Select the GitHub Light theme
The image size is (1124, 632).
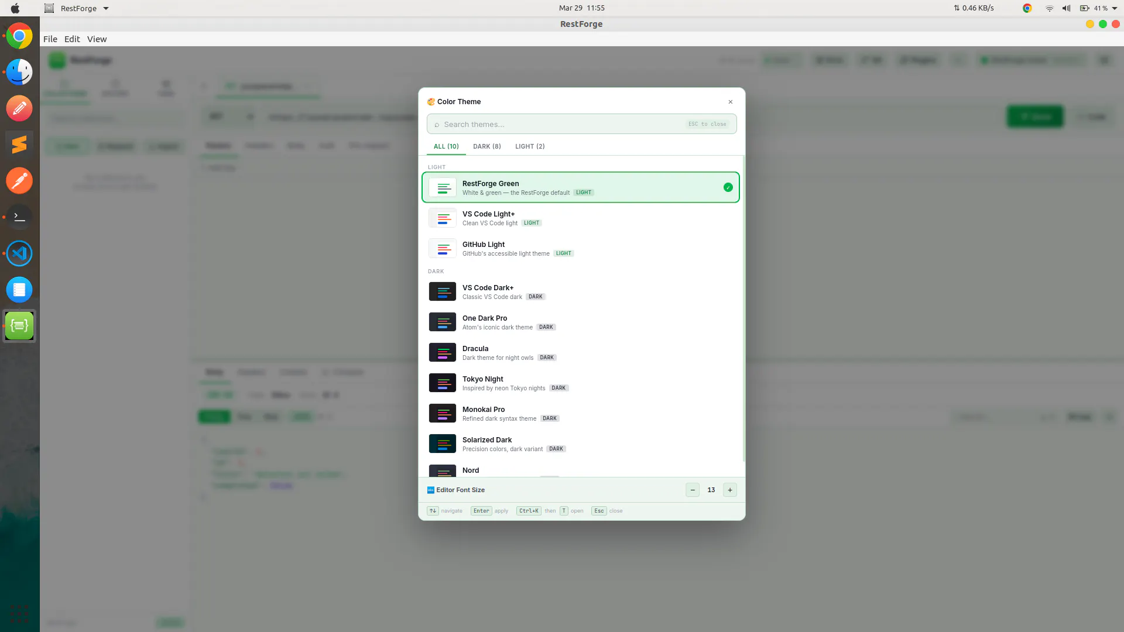[581, 248]
